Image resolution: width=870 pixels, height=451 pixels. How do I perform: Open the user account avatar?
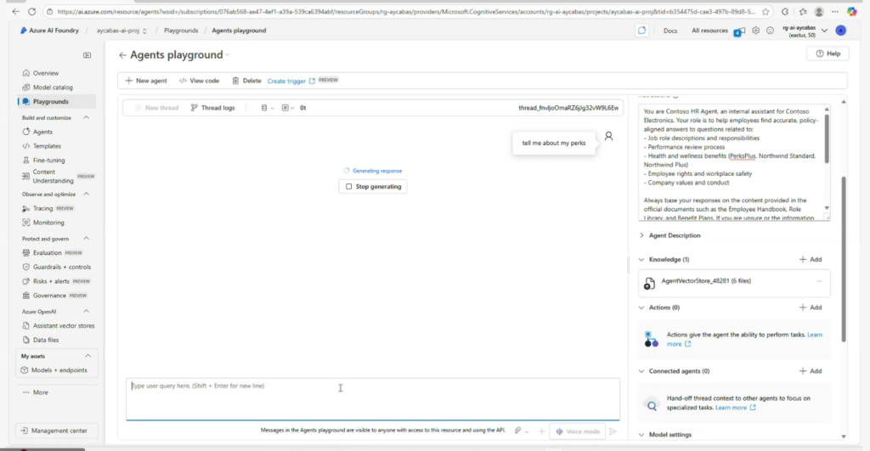[x=841, y=31]
